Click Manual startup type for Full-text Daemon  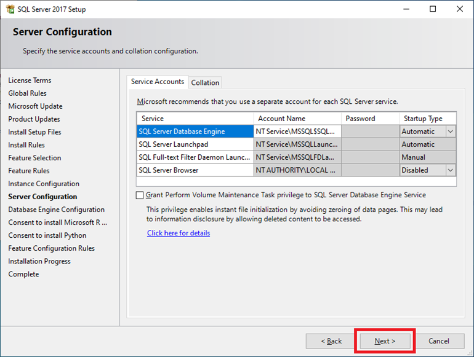click(428, 157)
